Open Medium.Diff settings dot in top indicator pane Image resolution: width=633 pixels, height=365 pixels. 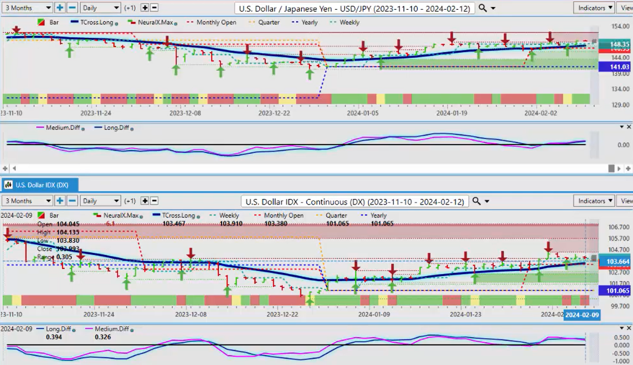pos(83,129)
